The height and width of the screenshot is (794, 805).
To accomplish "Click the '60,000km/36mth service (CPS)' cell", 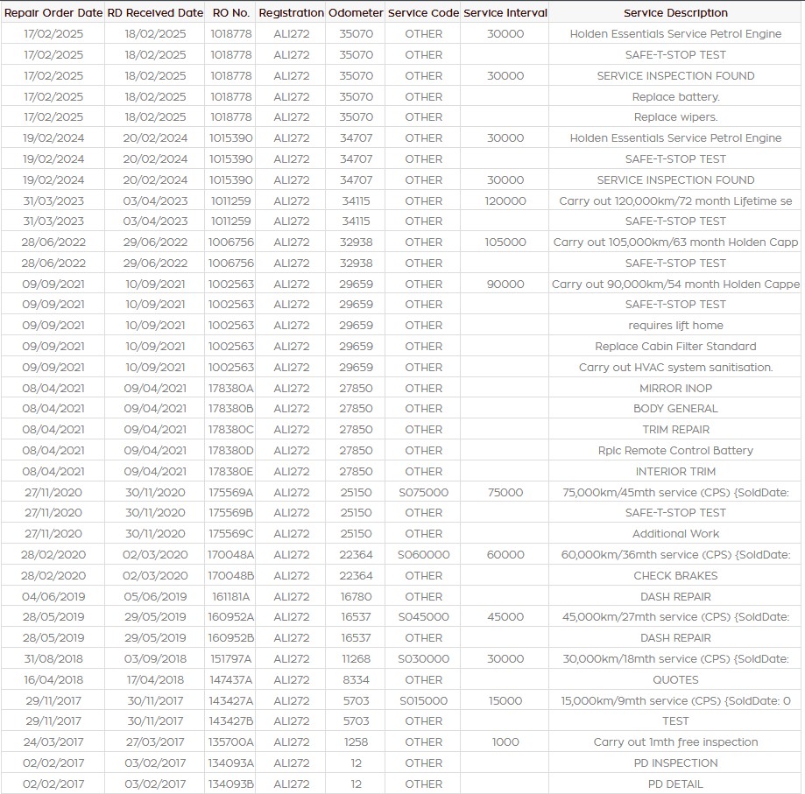I will [x=675, y=554].
